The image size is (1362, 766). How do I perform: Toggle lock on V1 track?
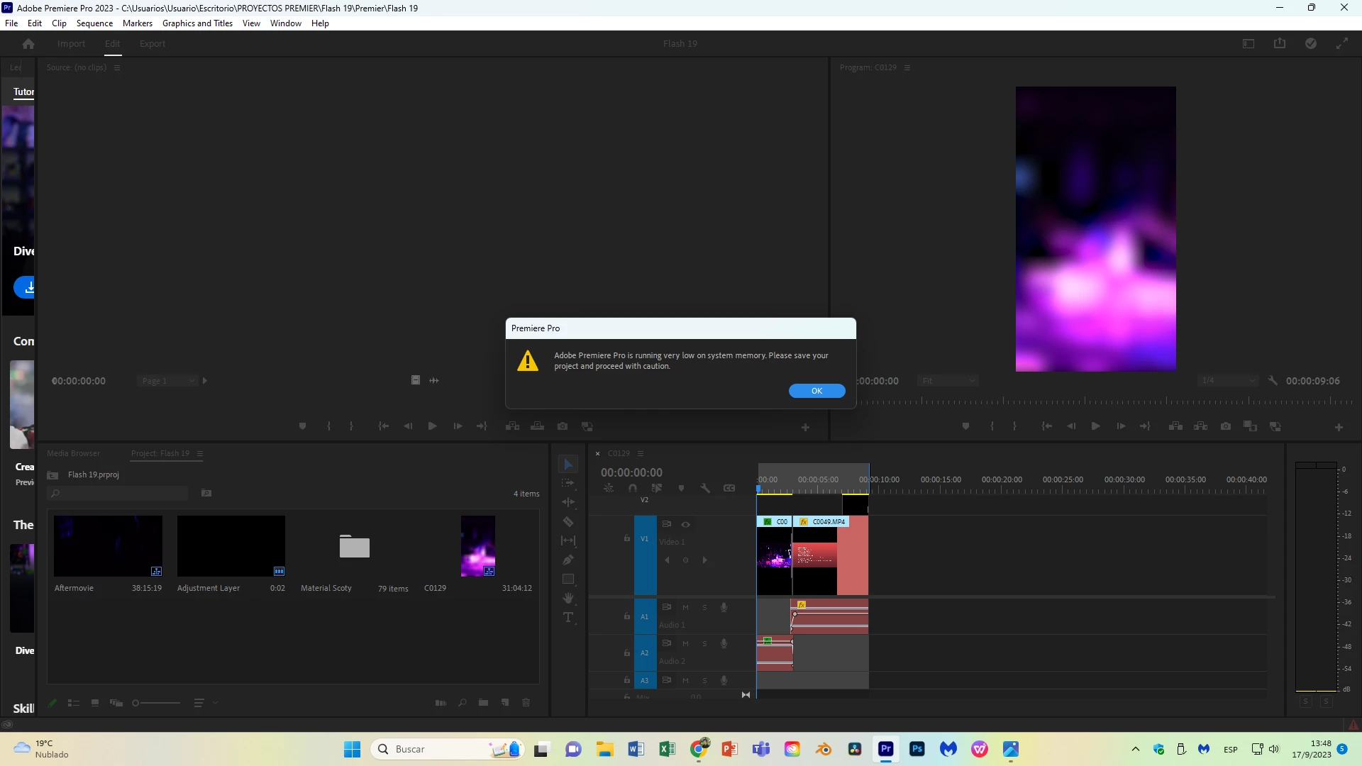pos(626,539)
